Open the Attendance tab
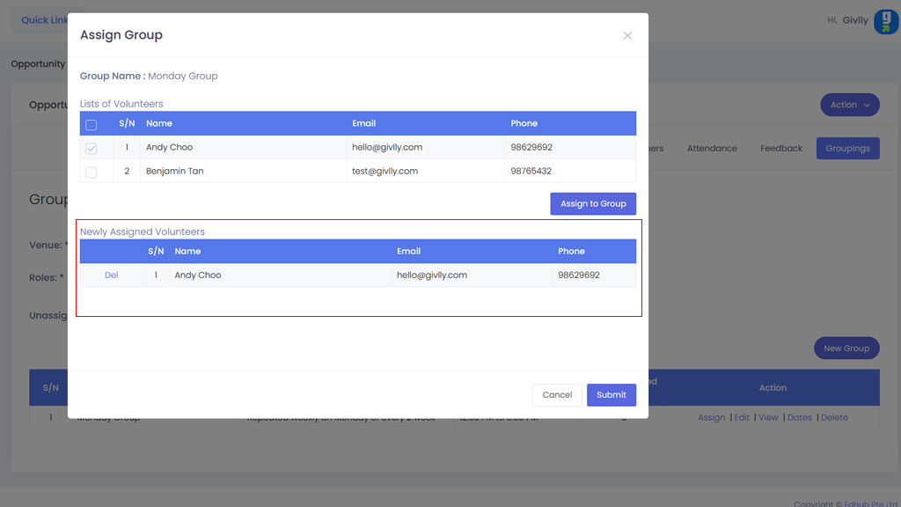Image resolution: width=901 pixels, height=507 pixels. click(712, 149)
